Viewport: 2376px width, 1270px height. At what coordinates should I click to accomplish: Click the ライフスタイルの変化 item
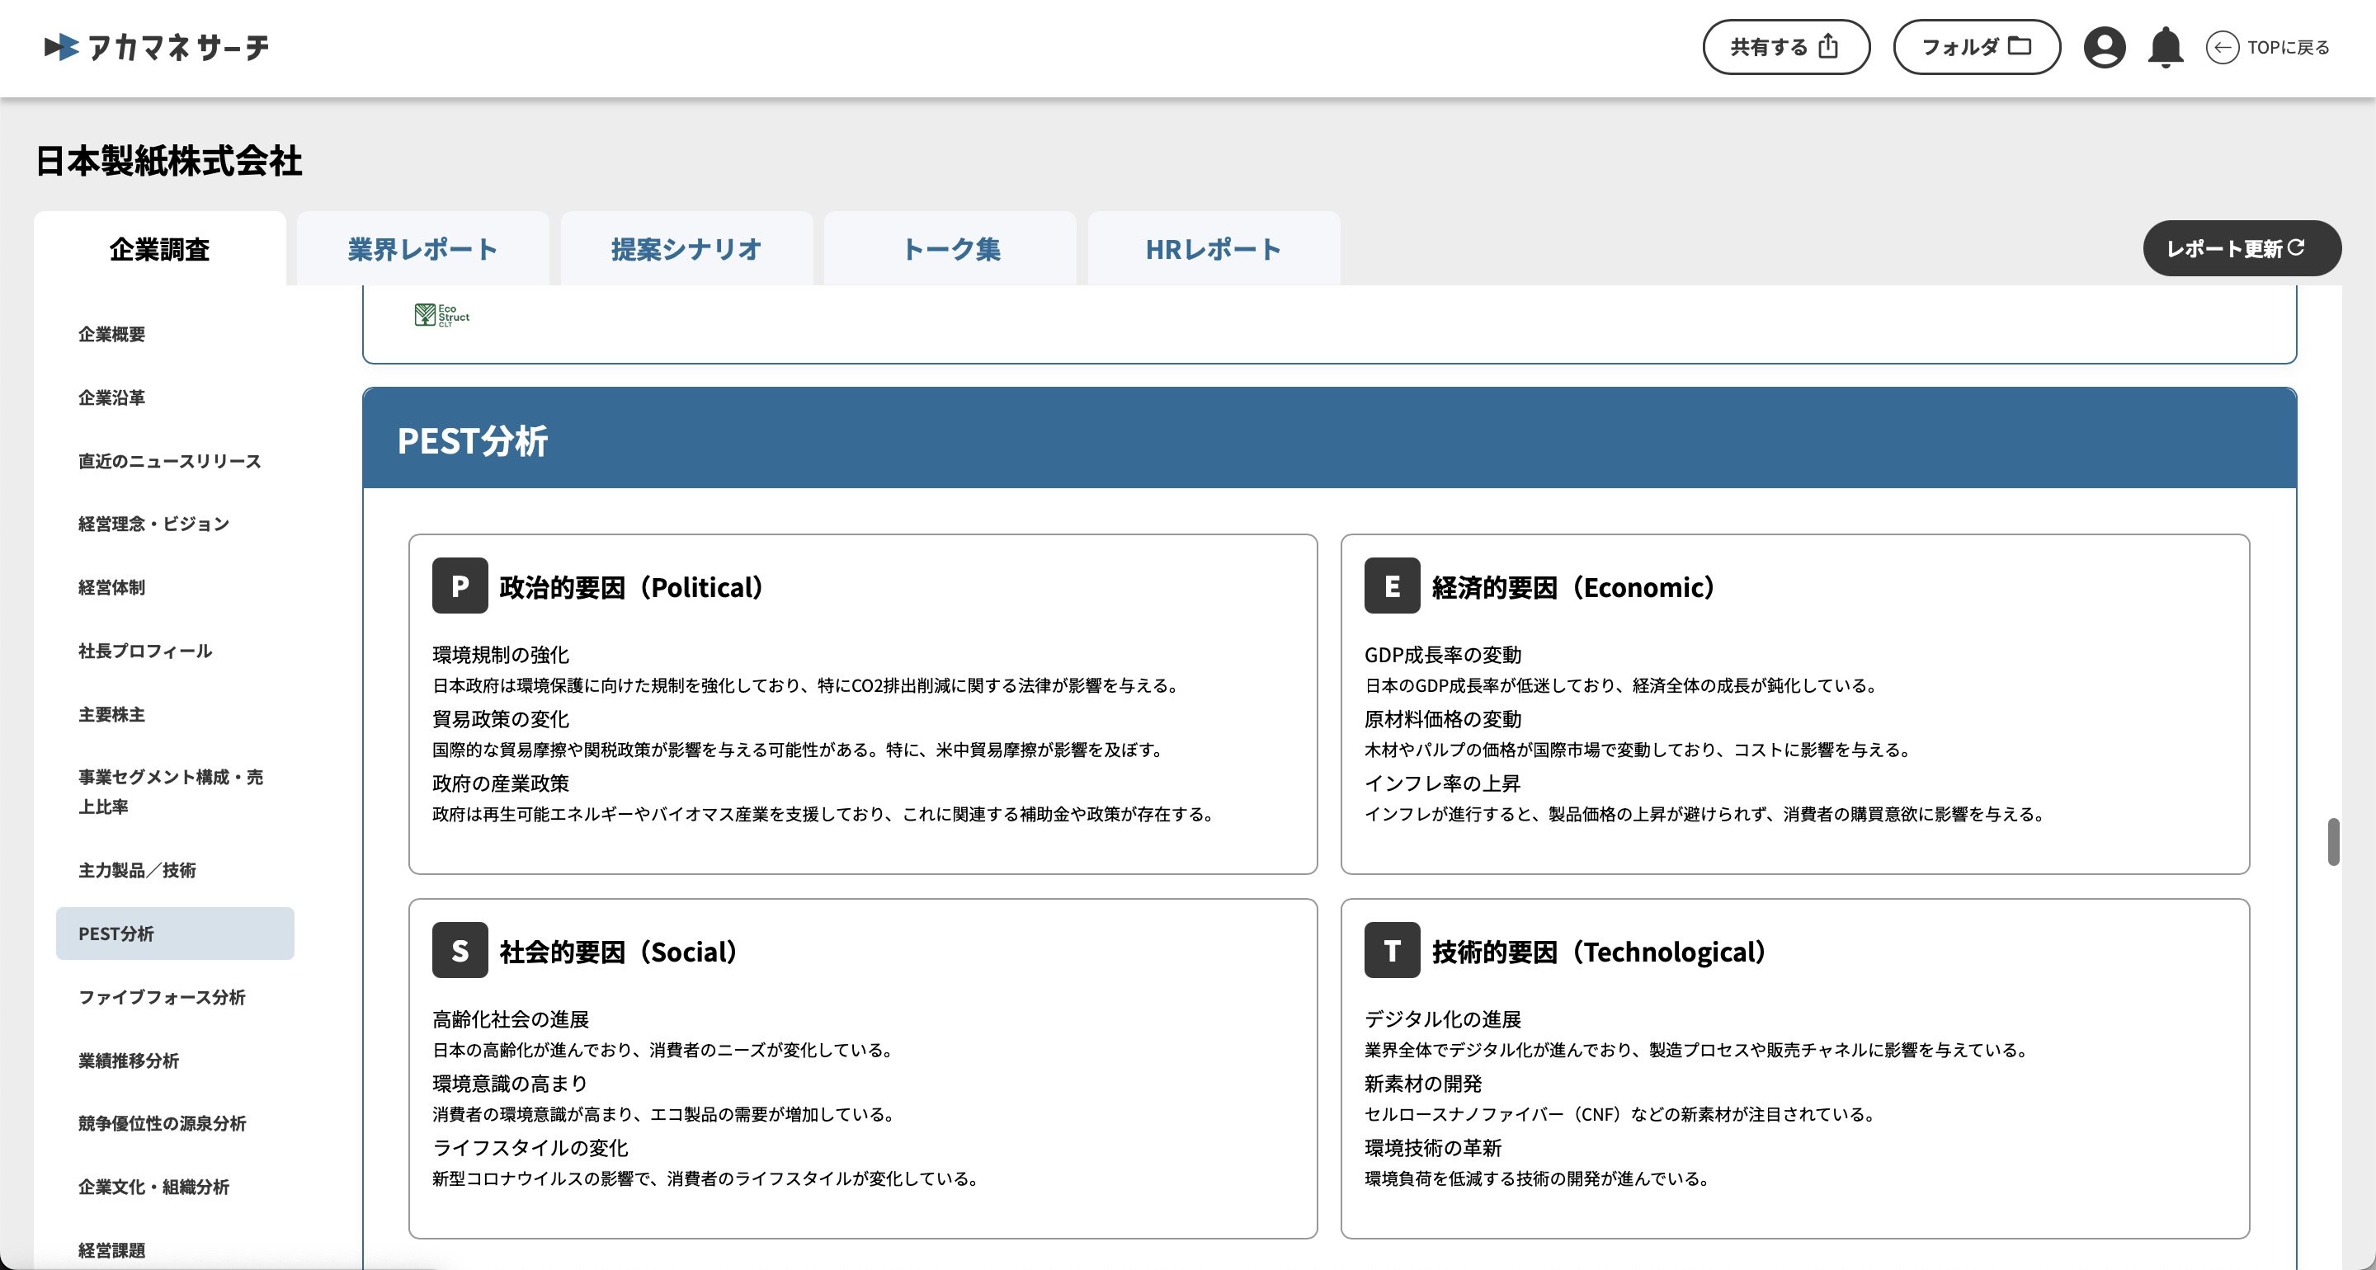(530, 1148)
